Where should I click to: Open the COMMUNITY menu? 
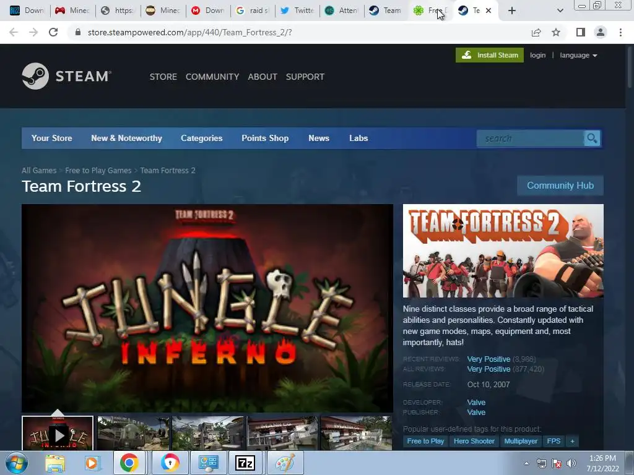click(212, 77)
